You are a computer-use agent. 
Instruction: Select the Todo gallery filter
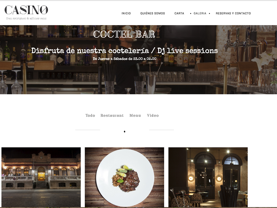90,115
